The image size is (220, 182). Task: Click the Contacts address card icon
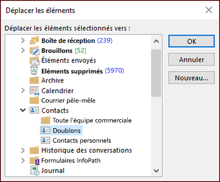(34, 111)
